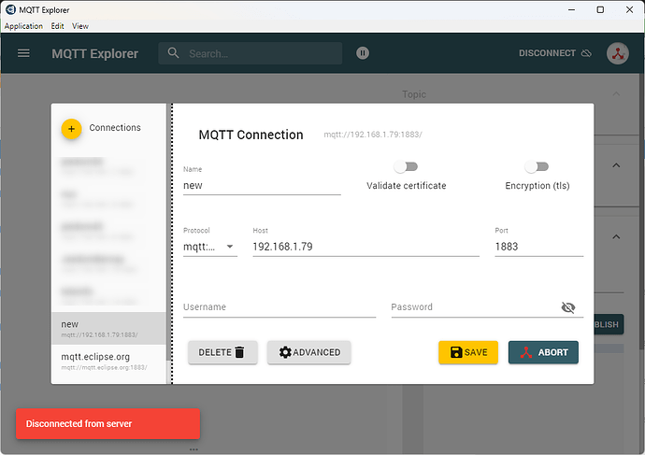Toggle password visibility eye icon

click(x=568, y=307)
